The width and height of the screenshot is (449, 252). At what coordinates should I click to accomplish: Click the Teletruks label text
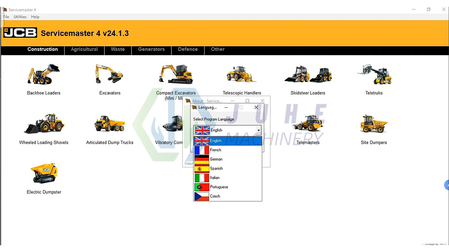click(374, 93)
